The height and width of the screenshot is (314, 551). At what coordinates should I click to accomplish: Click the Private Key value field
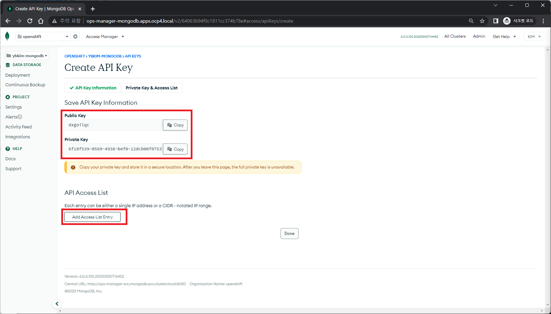(114, 149)
